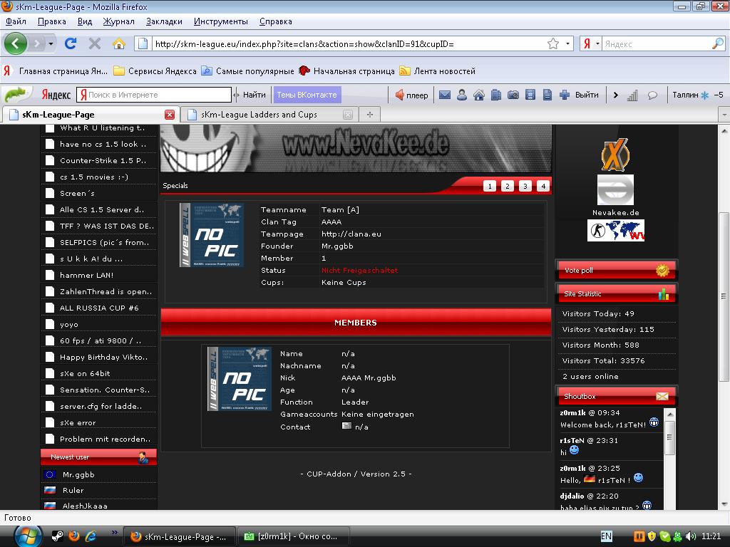Click the Site Statistic bar chart icon
The height and width of the screenshot is (547, 730).
tap(664, 294)
